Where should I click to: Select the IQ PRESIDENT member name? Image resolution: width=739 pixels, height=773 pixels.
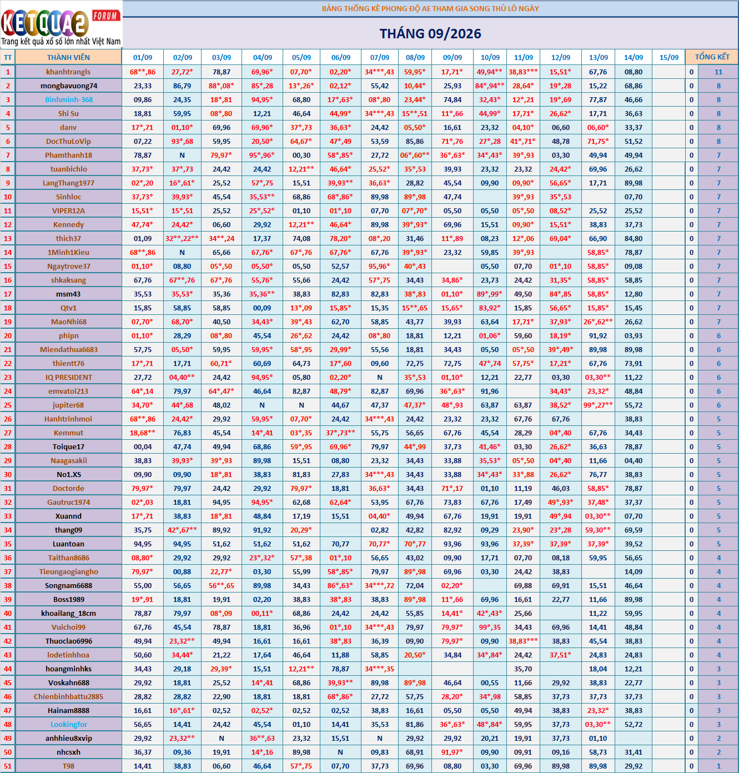(x=68, y=377)
